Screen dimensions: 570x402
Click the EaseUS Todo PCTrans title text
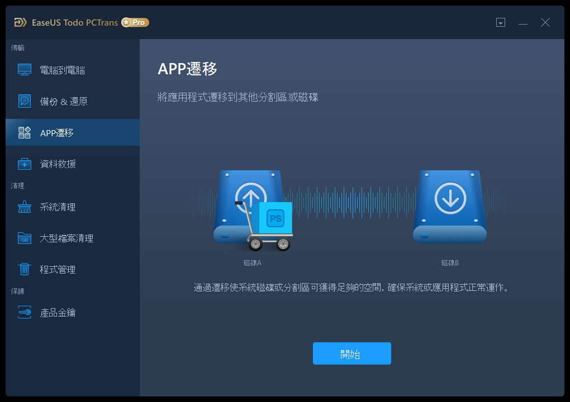[75, 22]
